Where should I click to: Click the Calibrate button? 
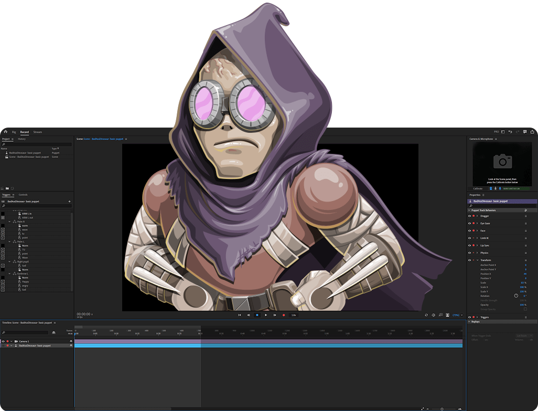(478, 188)
